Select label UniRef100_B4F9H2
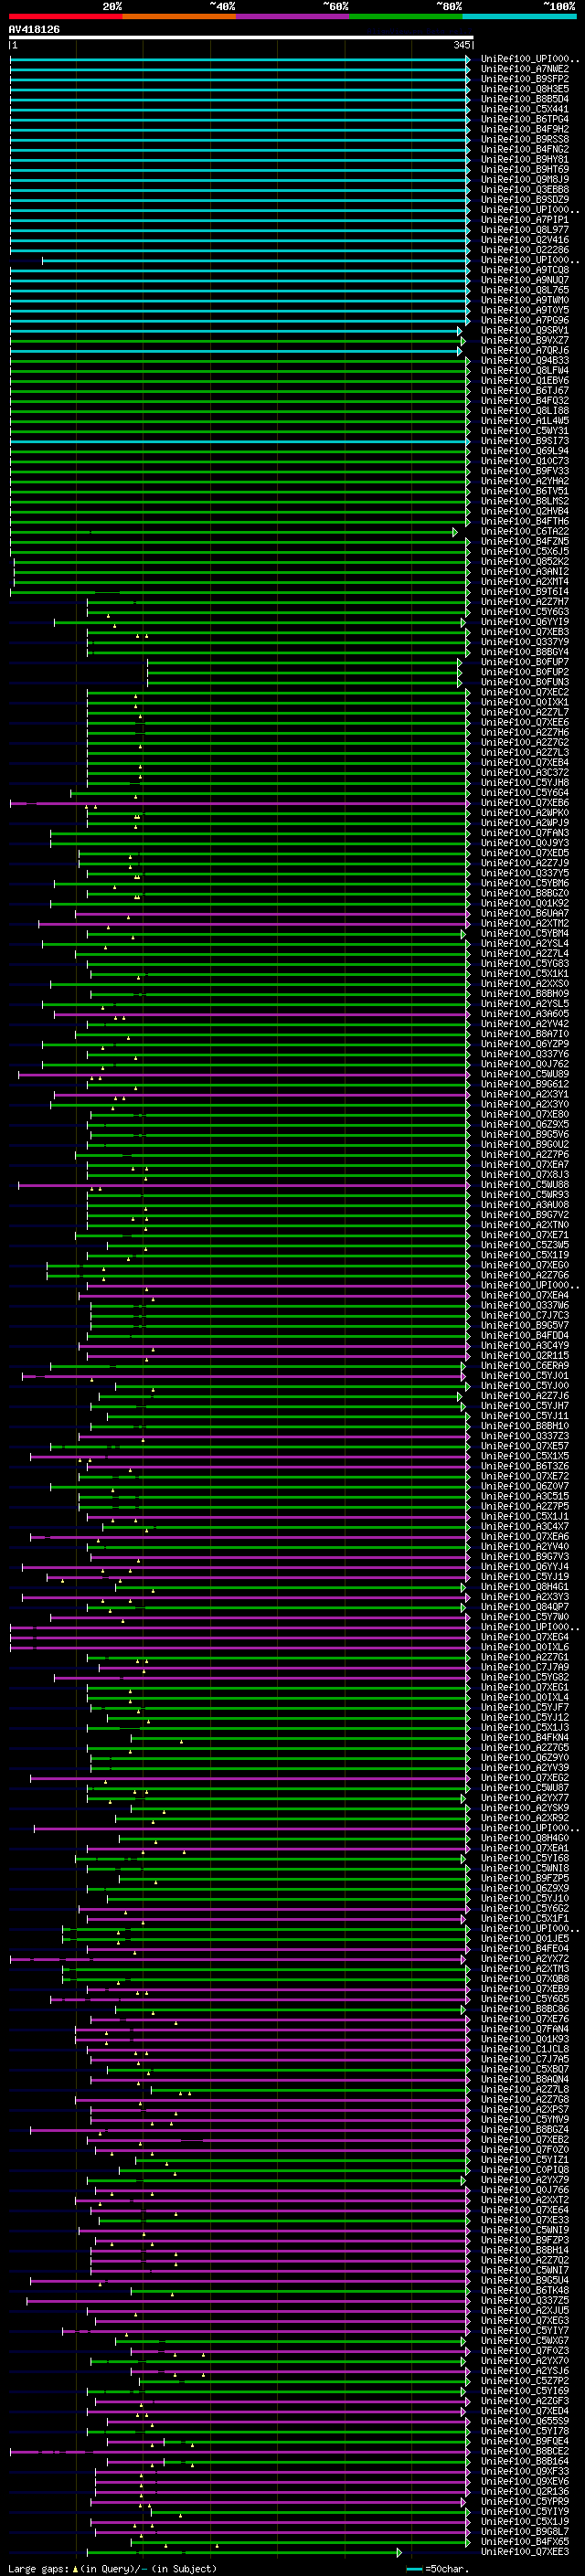585x2576 pixels. [525, 129]
